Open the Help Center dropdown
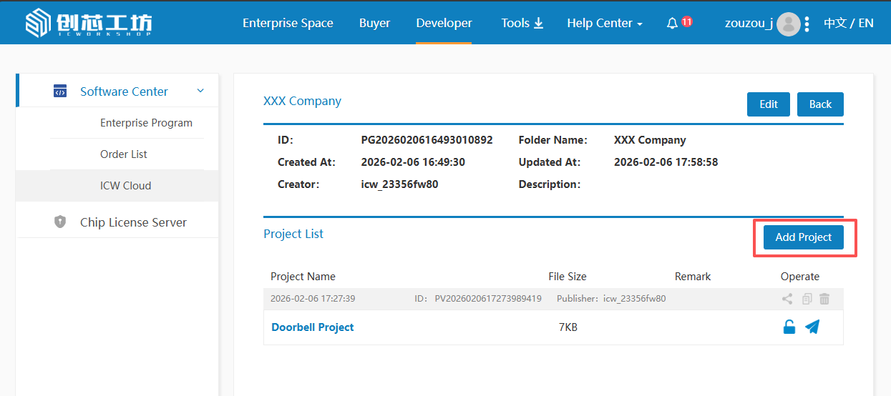891x396 pixels. pos(604,24)
